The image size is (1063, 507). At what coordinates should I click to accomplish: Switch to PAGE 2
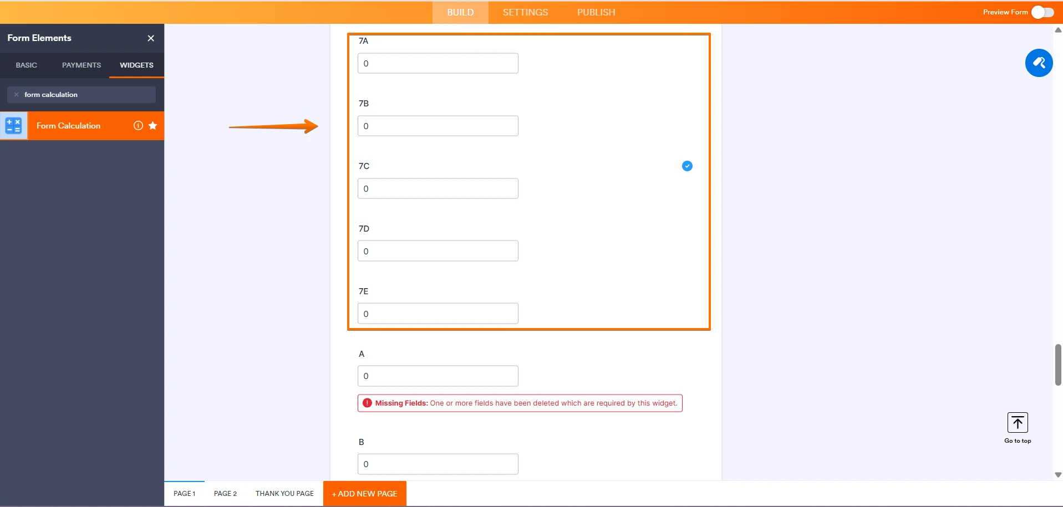225,493
